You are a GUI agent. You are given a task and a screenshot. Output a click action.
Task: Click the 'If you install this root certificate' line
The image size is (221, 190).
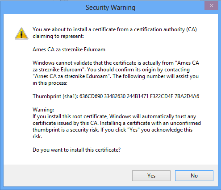tap(114, 116)
